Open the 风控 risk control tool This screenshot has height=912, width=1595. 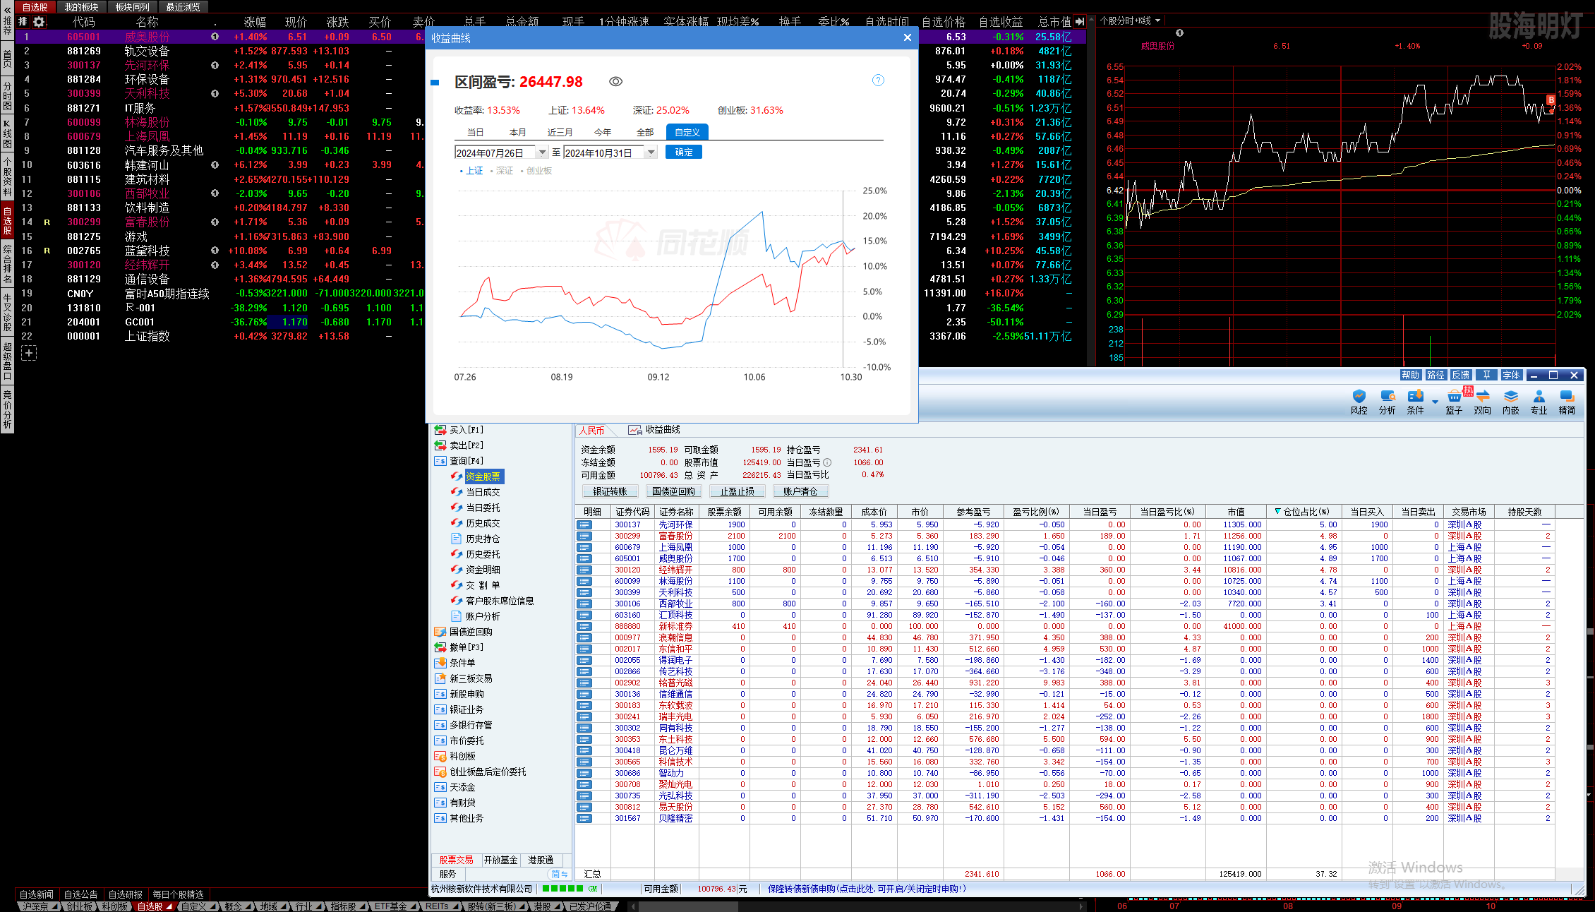coord(1359,402)
